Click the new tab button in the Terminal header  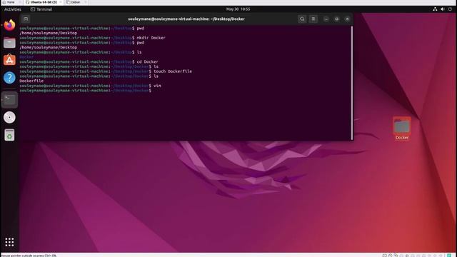[x=26, y=19]
